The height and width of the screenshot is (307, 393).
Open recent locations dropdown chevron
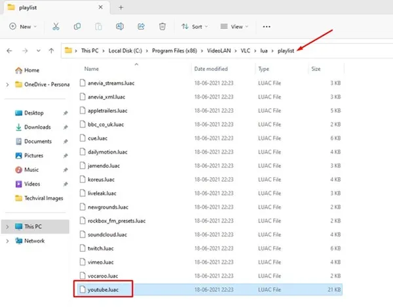(x=39, y=51)
